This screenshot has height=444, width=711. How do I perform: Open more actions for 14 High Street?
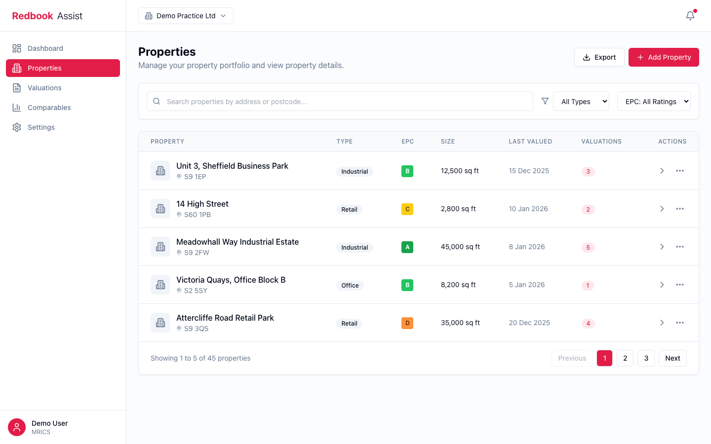point(680,209)
